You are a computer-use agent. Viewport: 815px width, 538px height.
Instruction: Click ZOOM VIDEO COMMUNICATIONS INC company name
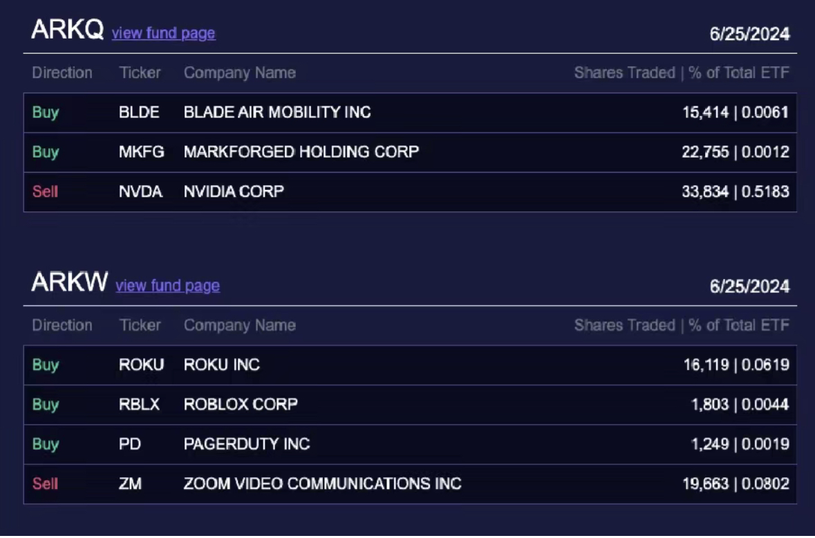(322, 483)
